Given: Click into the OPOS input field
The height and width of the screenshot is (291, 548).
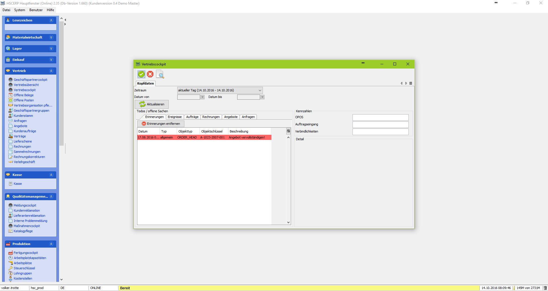Looking at the screenshot, I should point(380,117).
